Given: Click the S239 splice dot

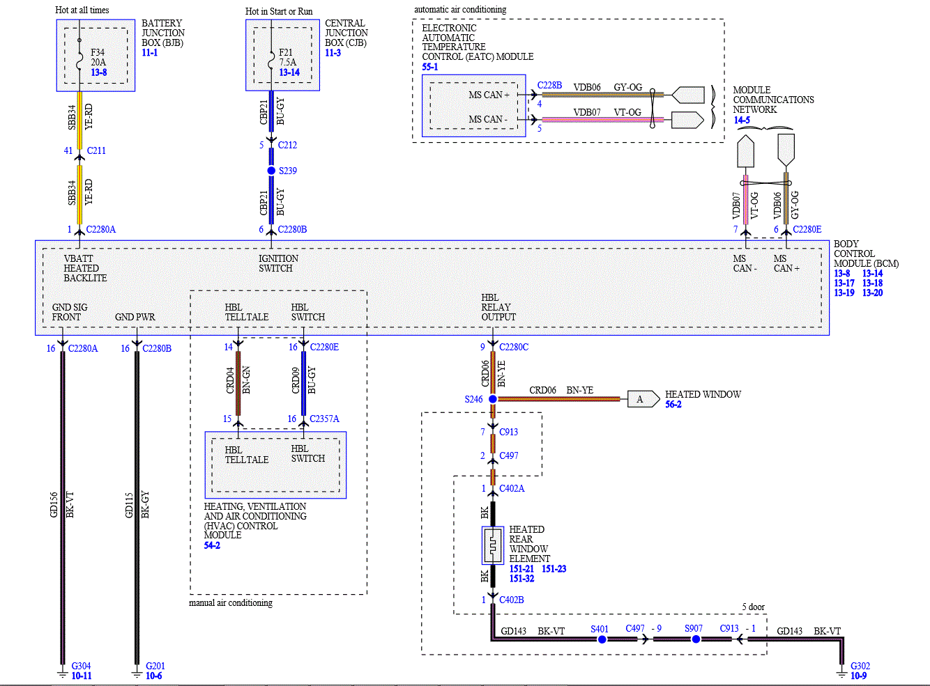Looking at the screenshot, I should (271, 171).
